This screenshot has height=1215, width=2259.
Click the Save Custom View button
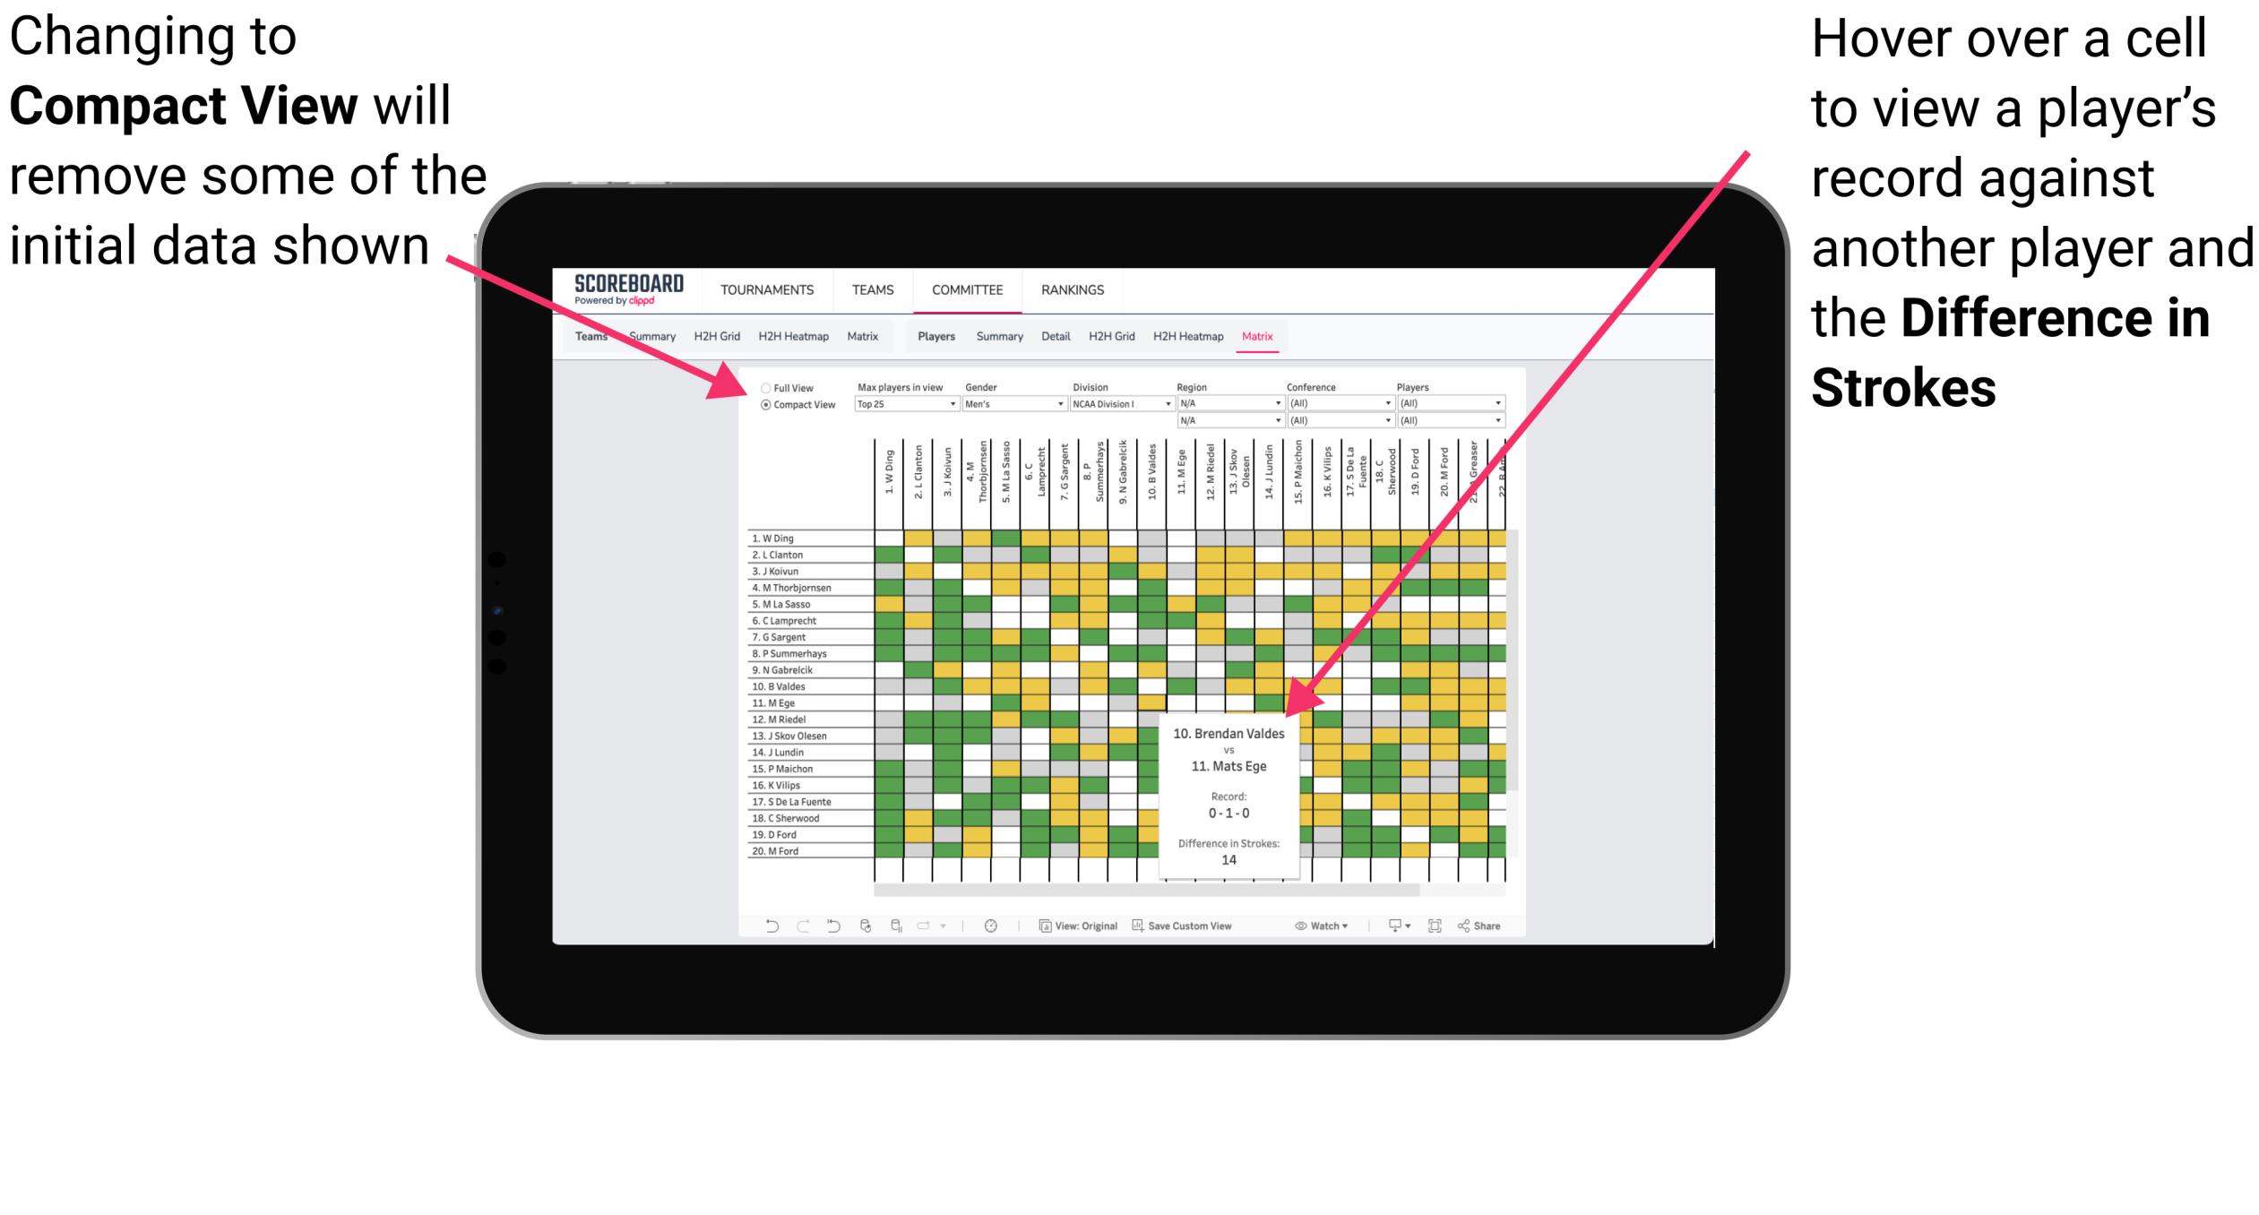(1197, 927)
